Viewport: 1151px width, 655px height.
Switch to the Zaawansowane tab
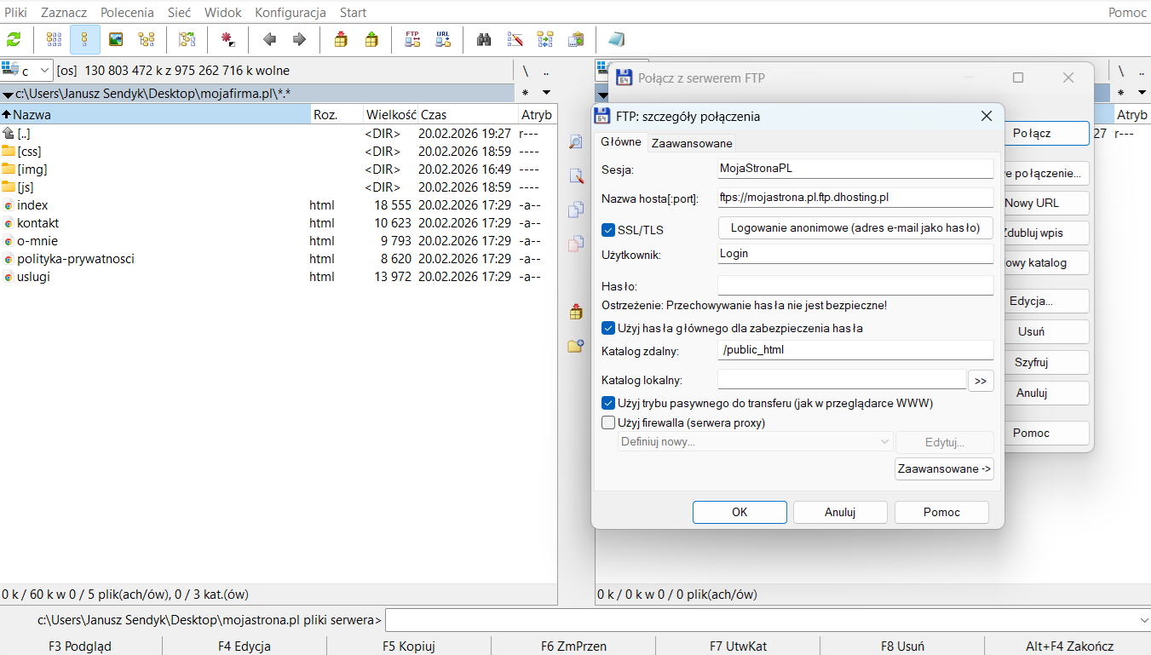692,142
